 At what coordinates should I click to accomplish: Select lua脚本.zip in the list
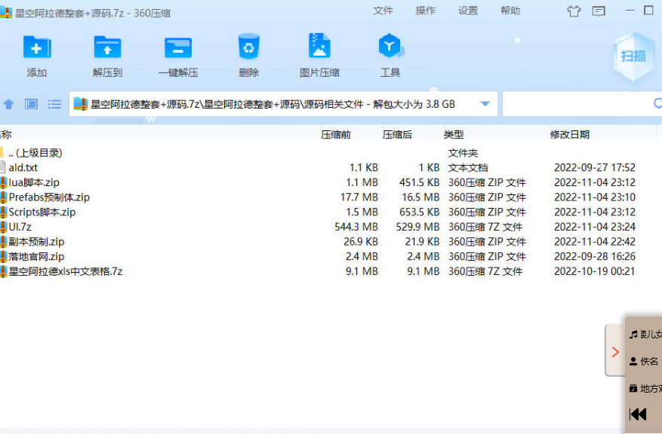[x=34, y=182]
